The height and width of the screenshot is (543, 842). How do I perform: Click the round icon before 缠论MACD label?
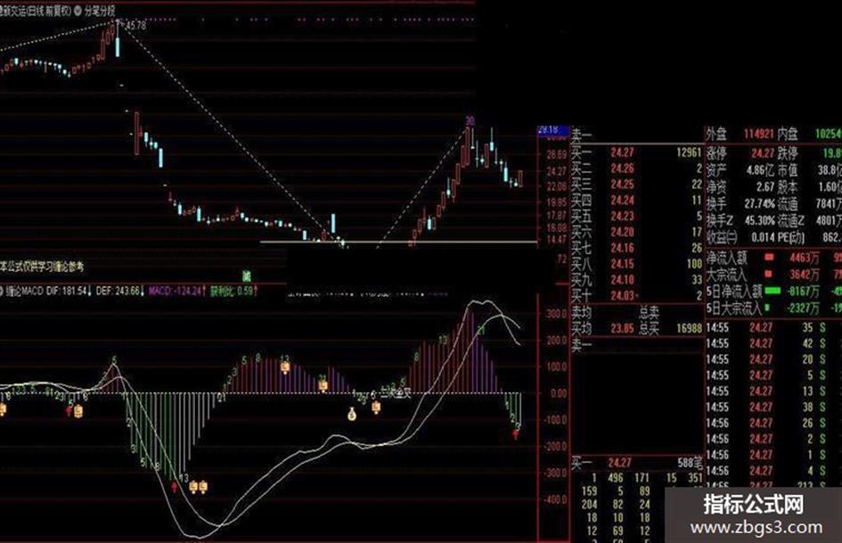click(3, 291)
